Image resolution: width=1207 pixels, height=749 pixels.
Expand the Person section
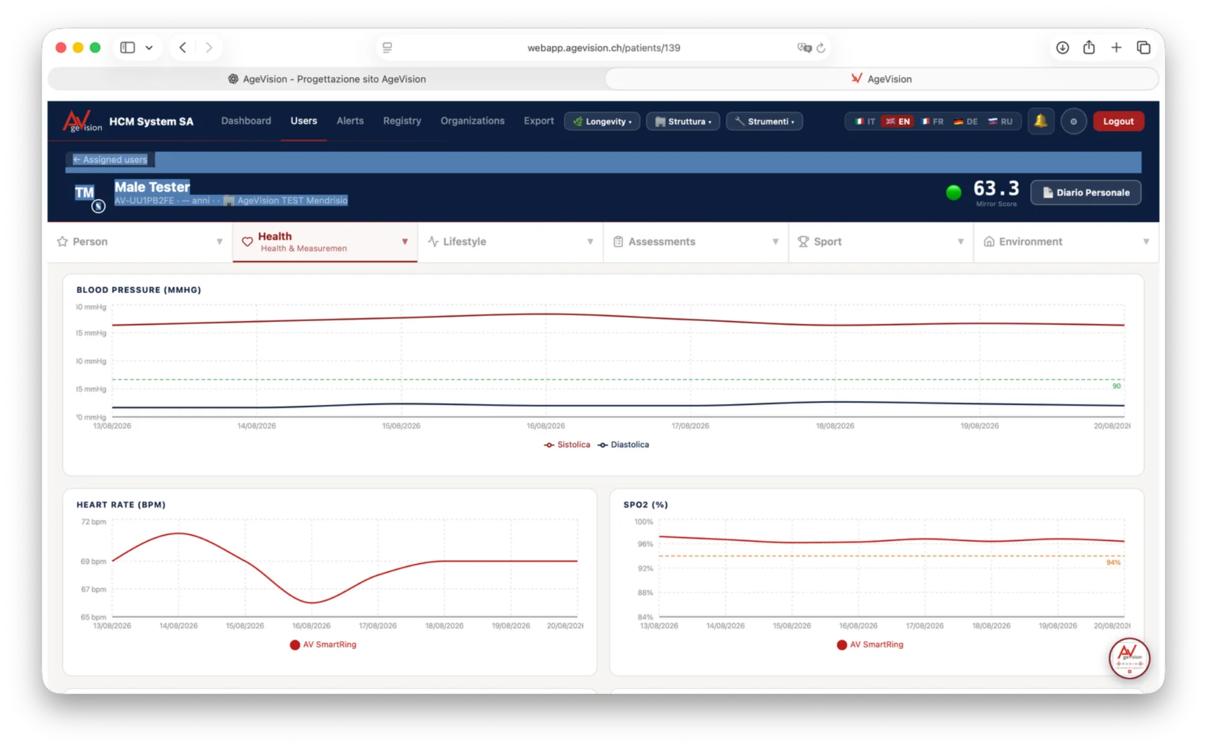pyautogui.click(x=139, y=241)
